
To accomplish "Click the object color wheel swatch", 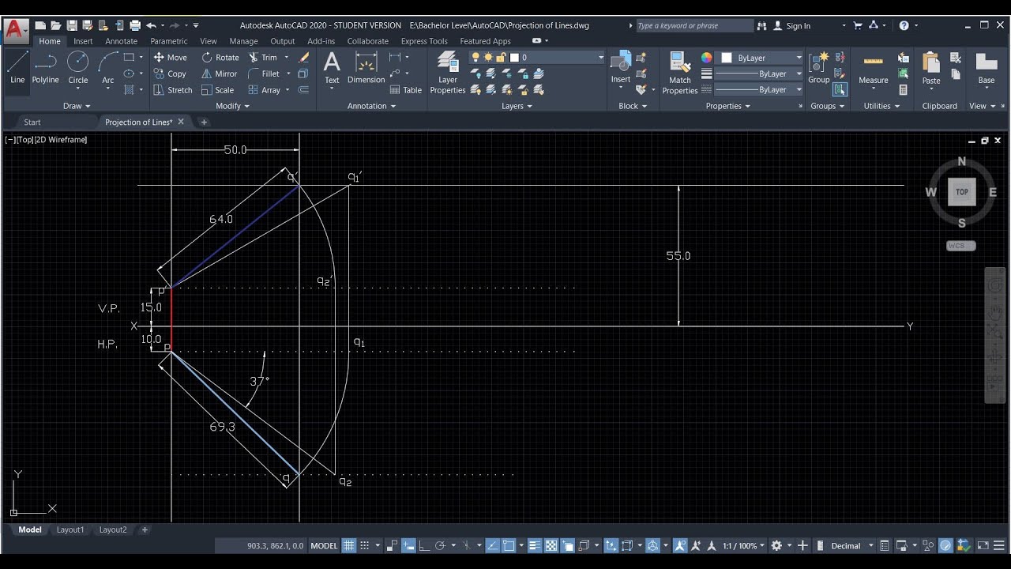I will click(706, 58).
